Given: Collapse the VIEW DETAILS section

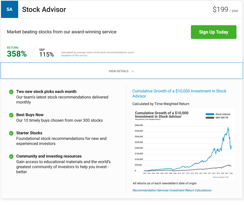Looking at the screenshot, I should pyautogui.click(x=122, y=71).
